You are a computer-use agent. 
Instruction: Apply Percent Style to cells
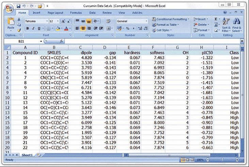pyautogui.click(x=127, y=28)
